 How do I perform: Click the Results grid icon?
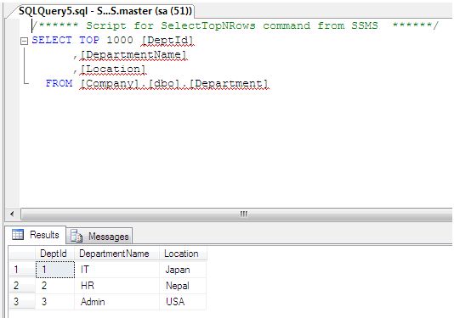[x=18, y=235]
